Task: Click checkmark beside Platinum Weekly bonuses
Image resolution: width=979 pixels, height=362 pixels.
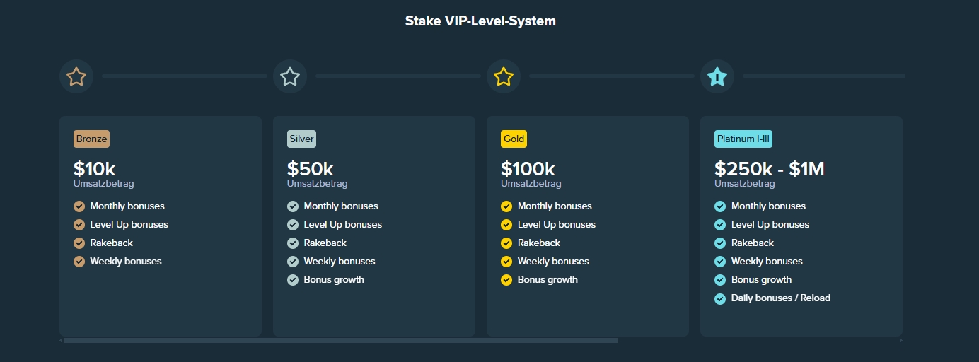Action: click(x=720, y=262)
